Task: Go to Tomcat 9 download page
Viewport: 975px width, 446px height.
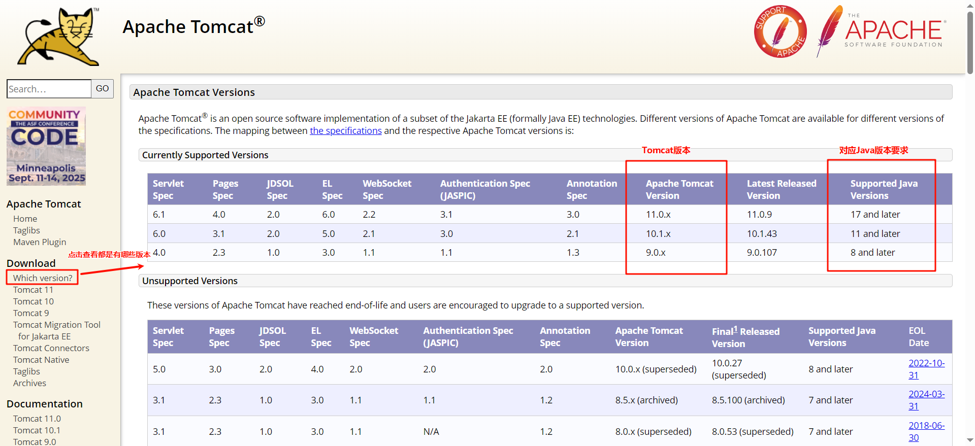Action: (31, 313)
